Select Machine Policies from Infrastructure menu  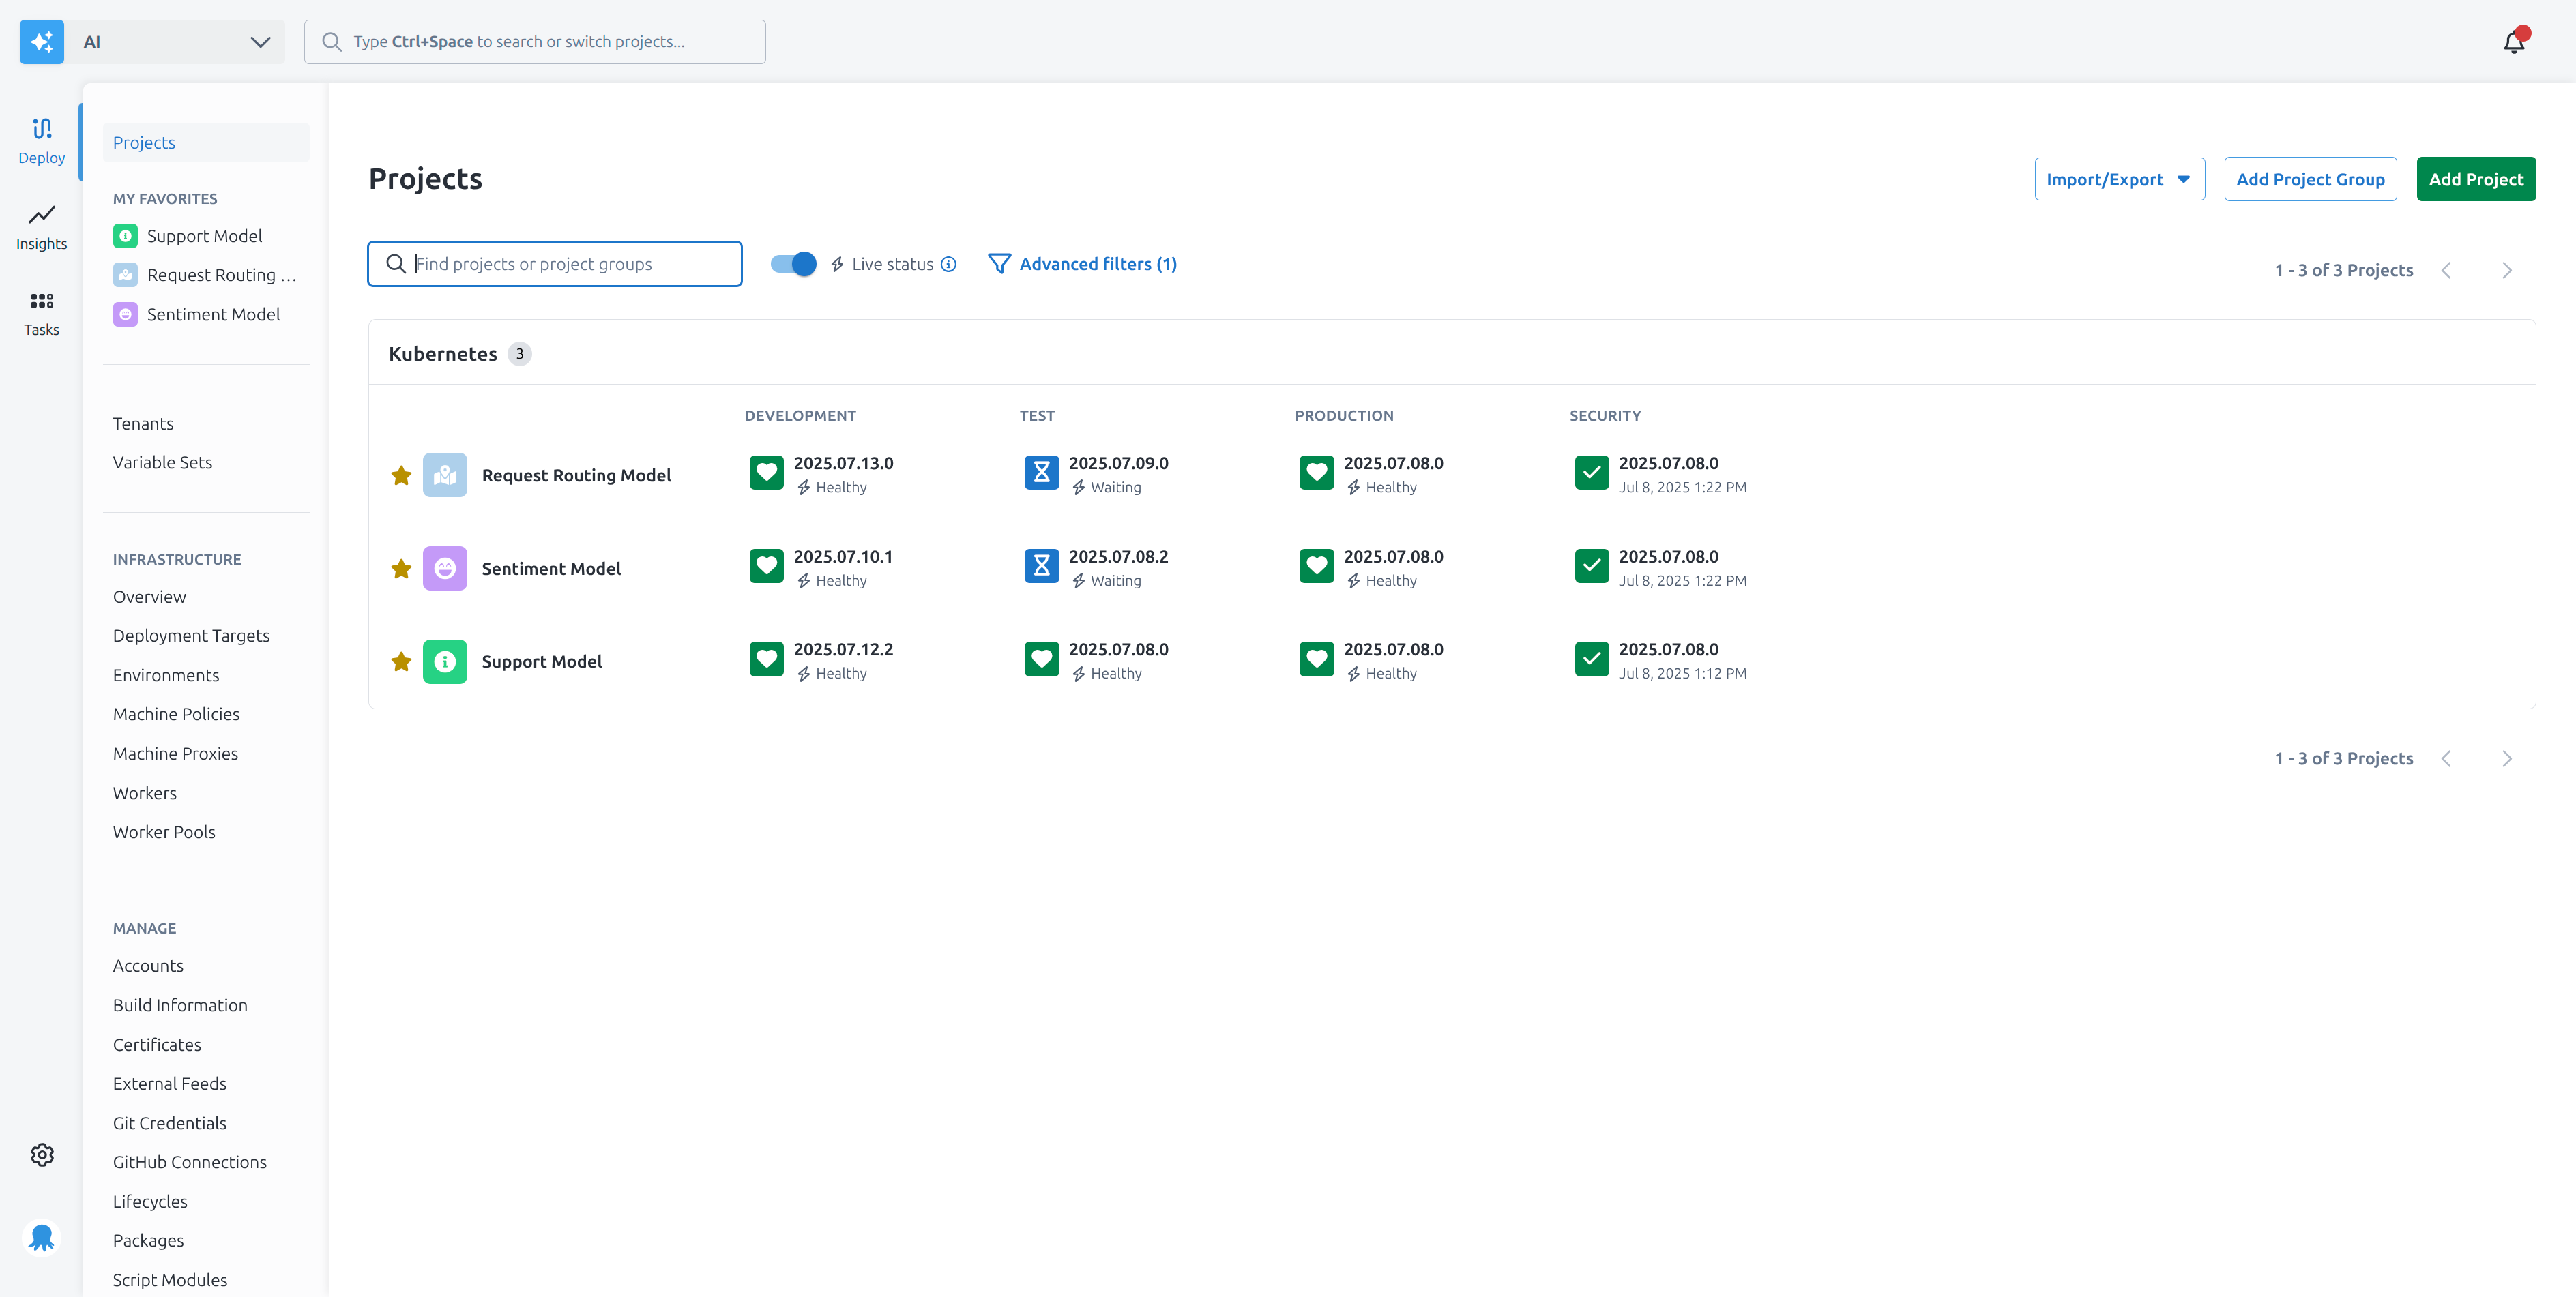pos(176,713)
